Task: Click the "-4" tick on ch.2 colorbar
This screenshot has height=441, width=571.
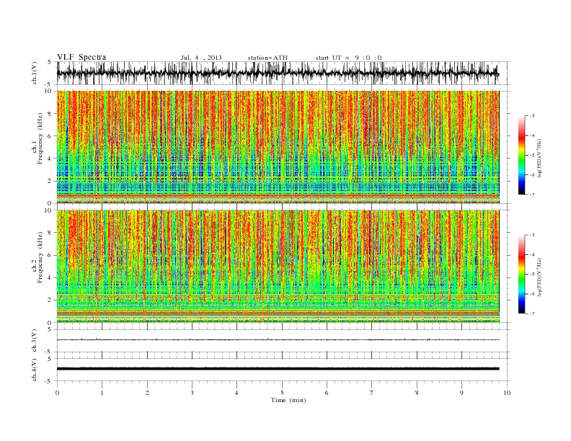Action: coord(532,254)
